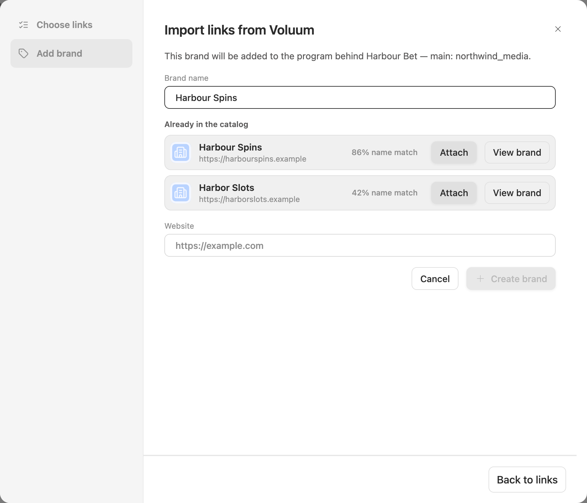Click the Harbour Spins catalog entry name
587x503 pixels.
pos(231,147)
